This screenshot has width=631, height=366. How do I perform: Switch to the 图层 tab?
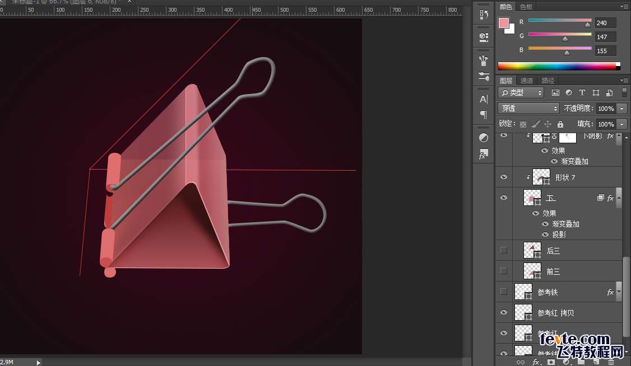(506, 81)
